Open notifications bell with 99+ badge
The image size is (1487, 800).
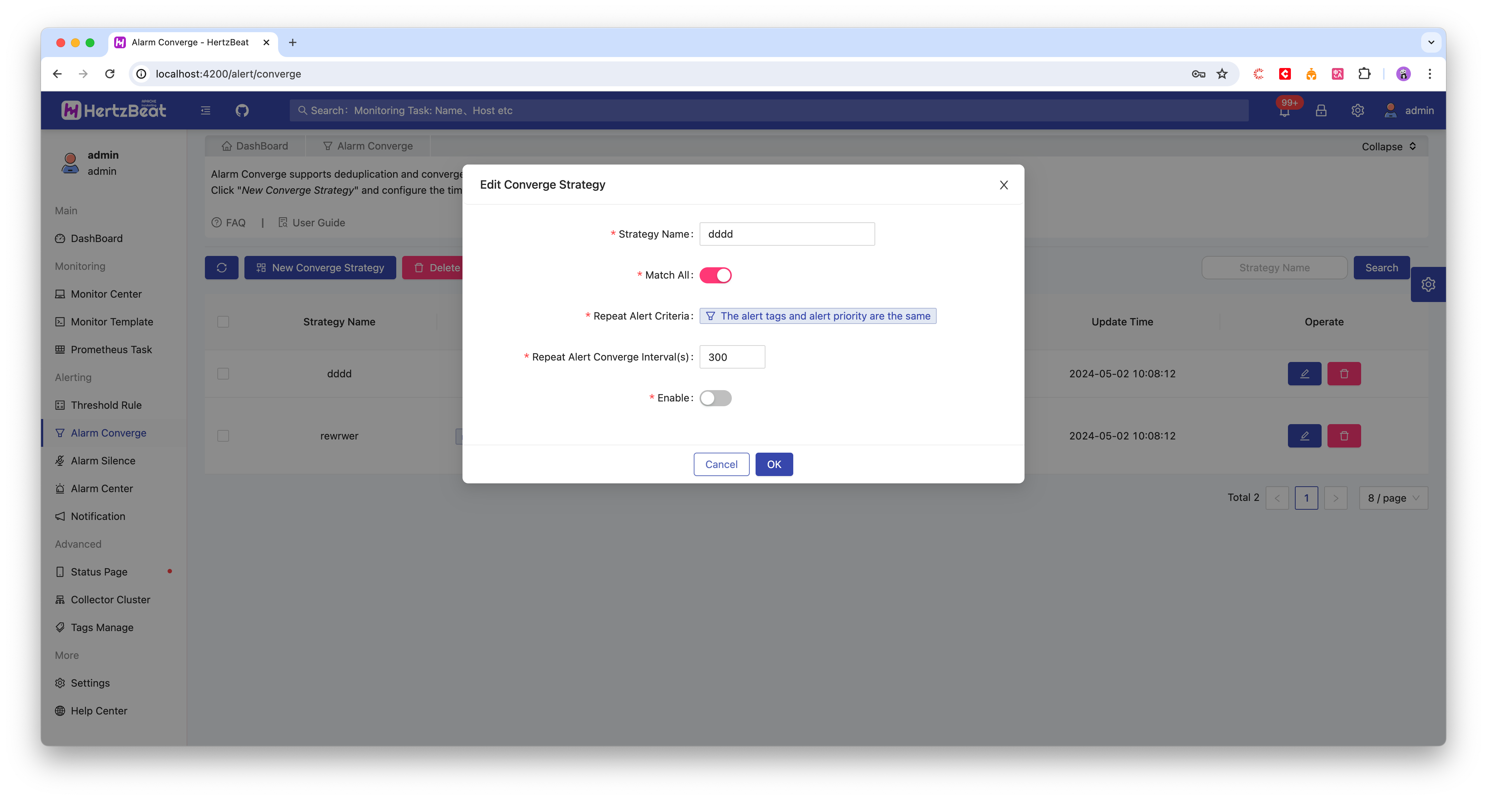point(1284,110)
